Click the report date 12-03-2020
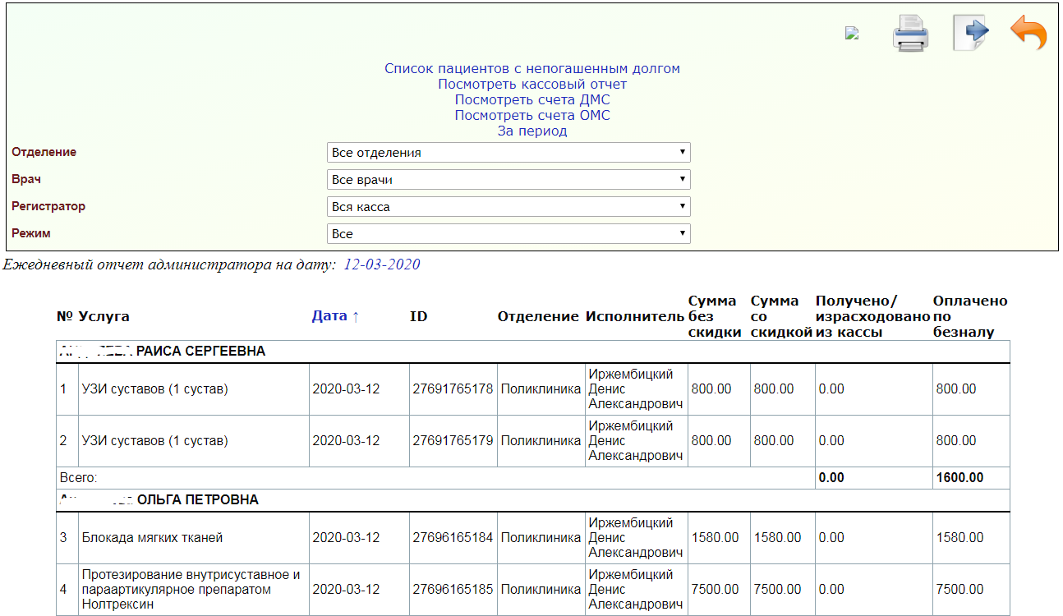1063x616 pixels. (x=381, y=264)
